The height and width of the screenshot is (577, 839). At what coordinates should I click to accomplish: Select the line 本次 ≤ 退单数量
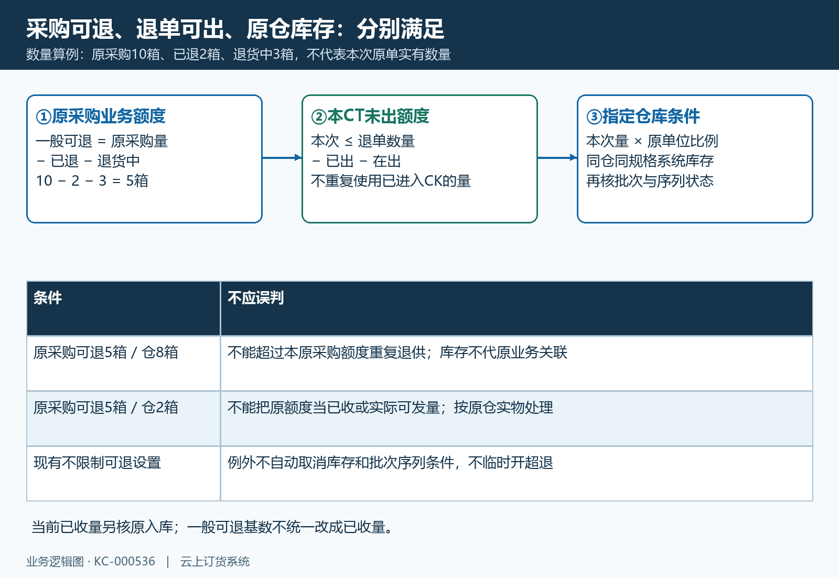[363, 141]
